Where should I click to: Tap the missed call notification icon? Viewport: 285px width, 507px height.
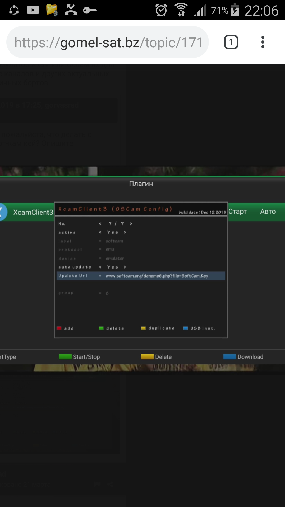point(71,10)
